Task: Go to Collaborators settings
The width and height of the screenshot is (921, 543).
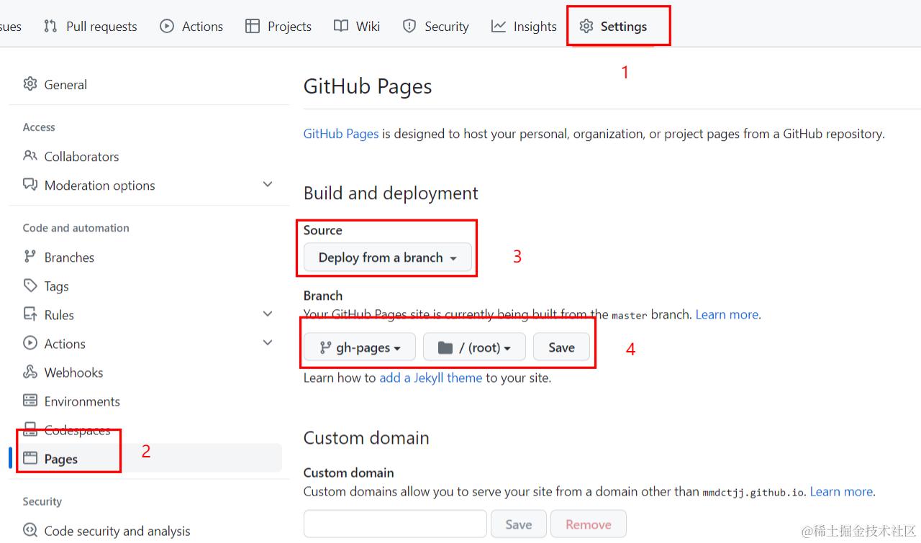Action: [81, 156]
